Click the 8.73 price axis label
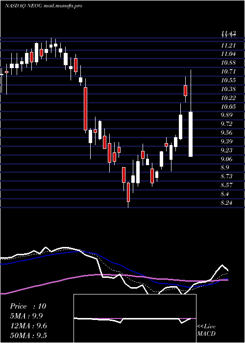Viewport: 245px width, 343px height. pyautogui.click(x=227, y=176)
